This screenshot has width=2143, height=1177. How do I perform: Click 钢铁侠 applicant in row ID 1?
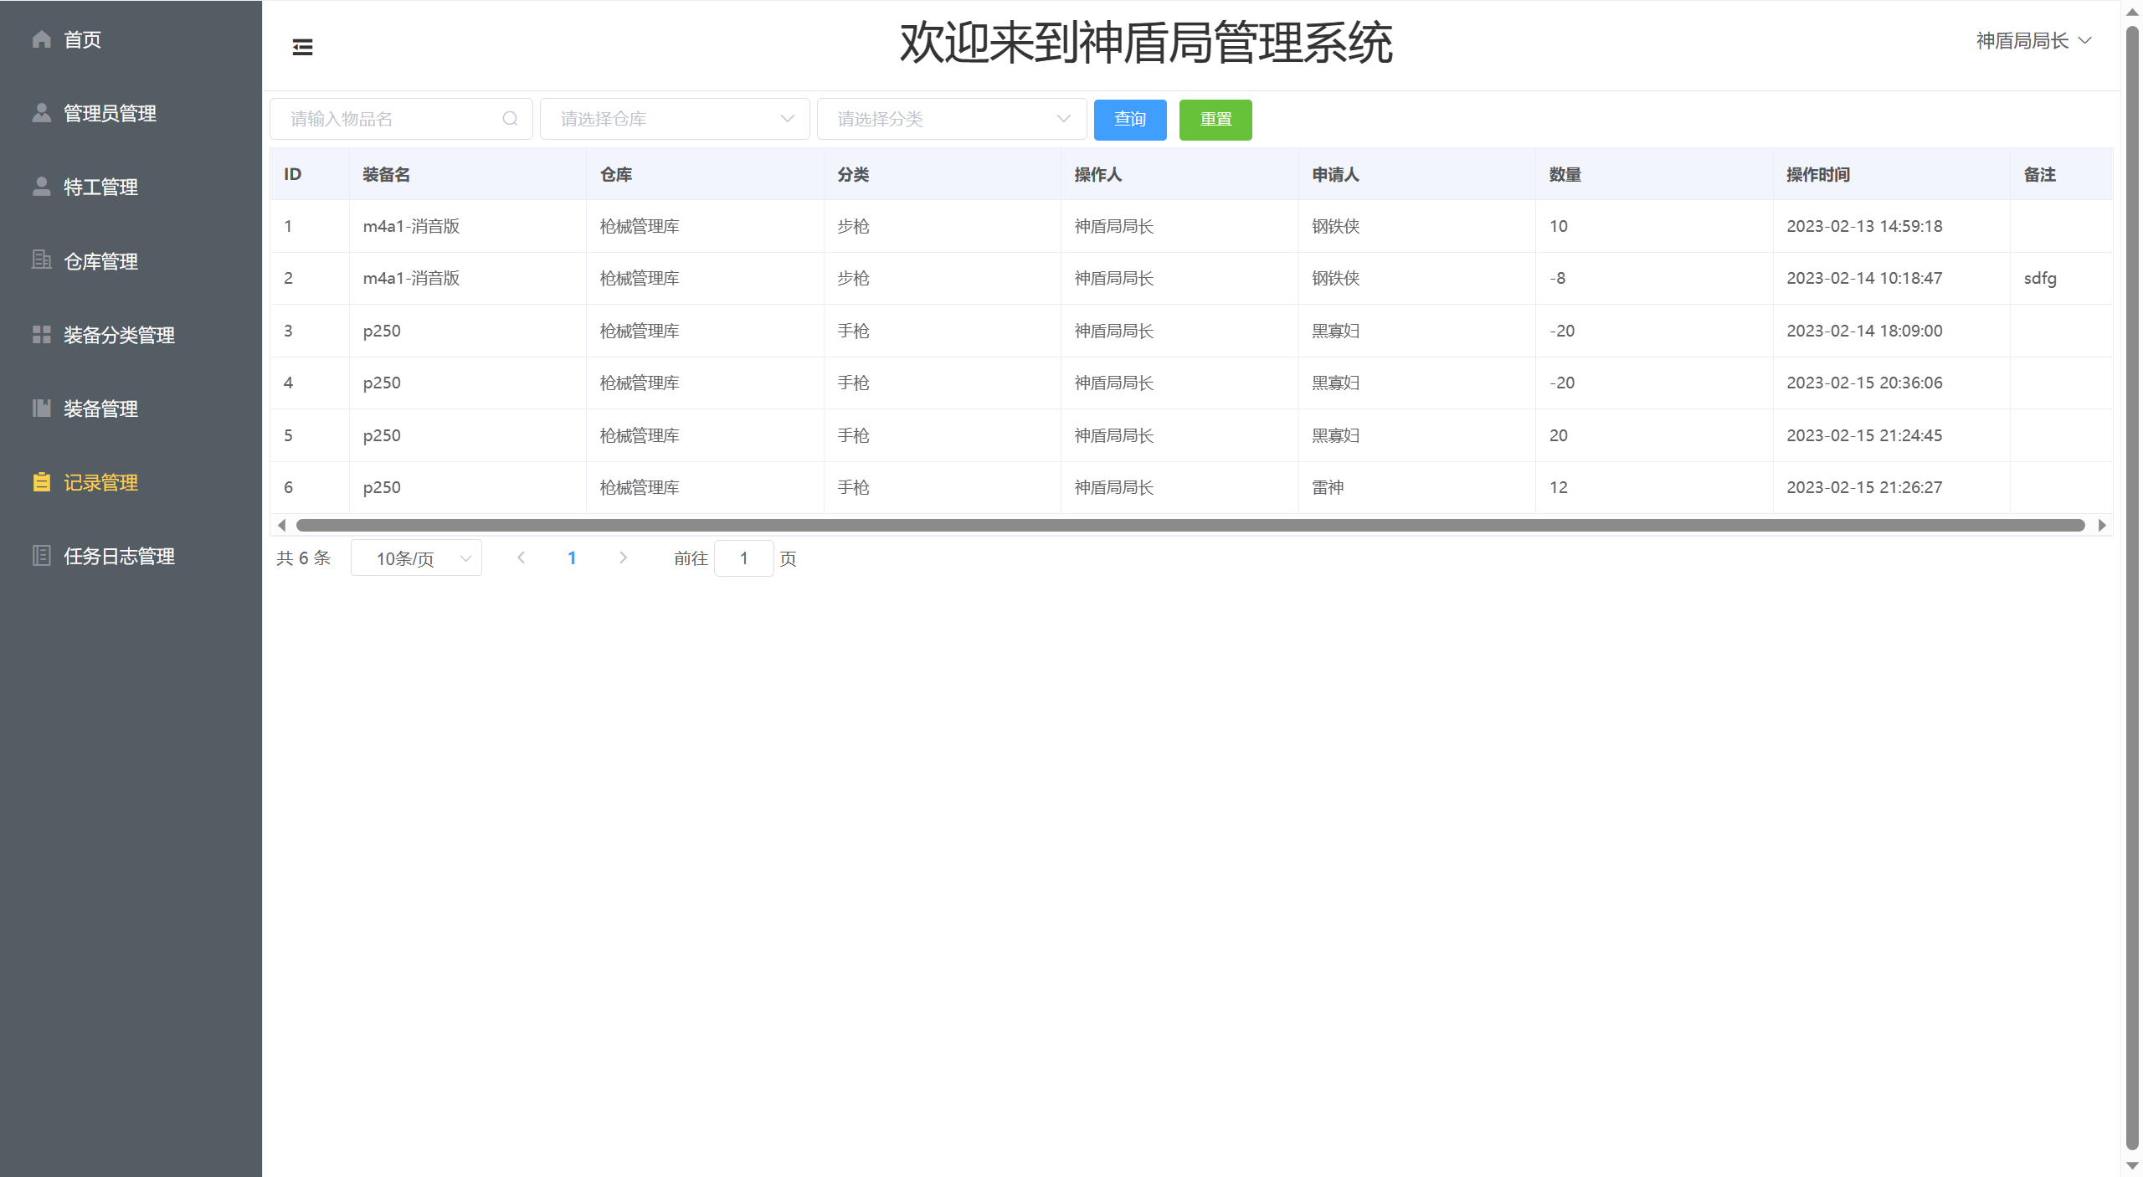point(1335,226)
